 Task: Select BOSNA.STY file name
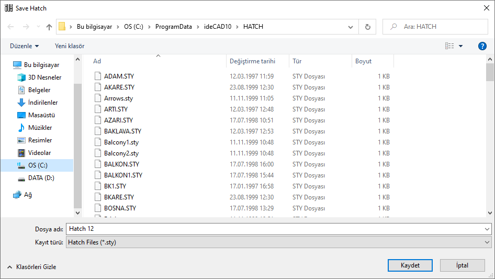pos(120,208)
